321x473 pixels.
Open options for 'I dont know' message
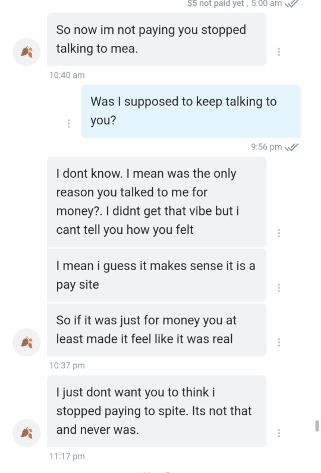tap(279, 233)
